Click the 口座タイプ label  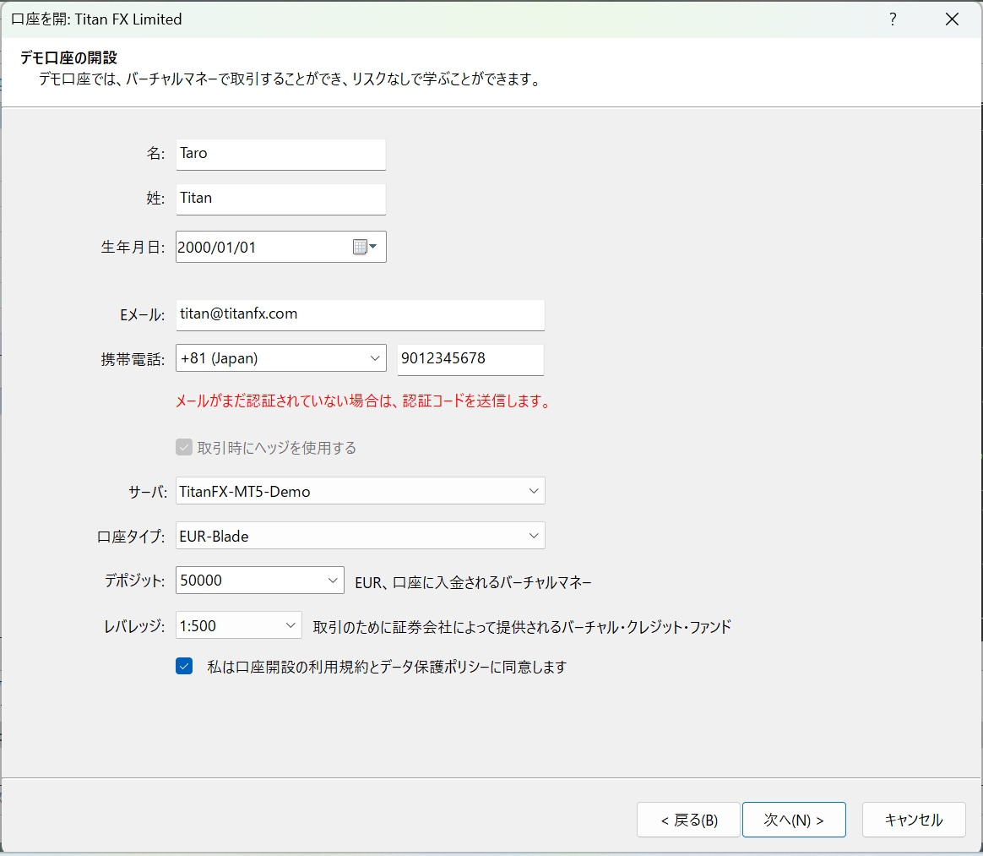[131, 537]
